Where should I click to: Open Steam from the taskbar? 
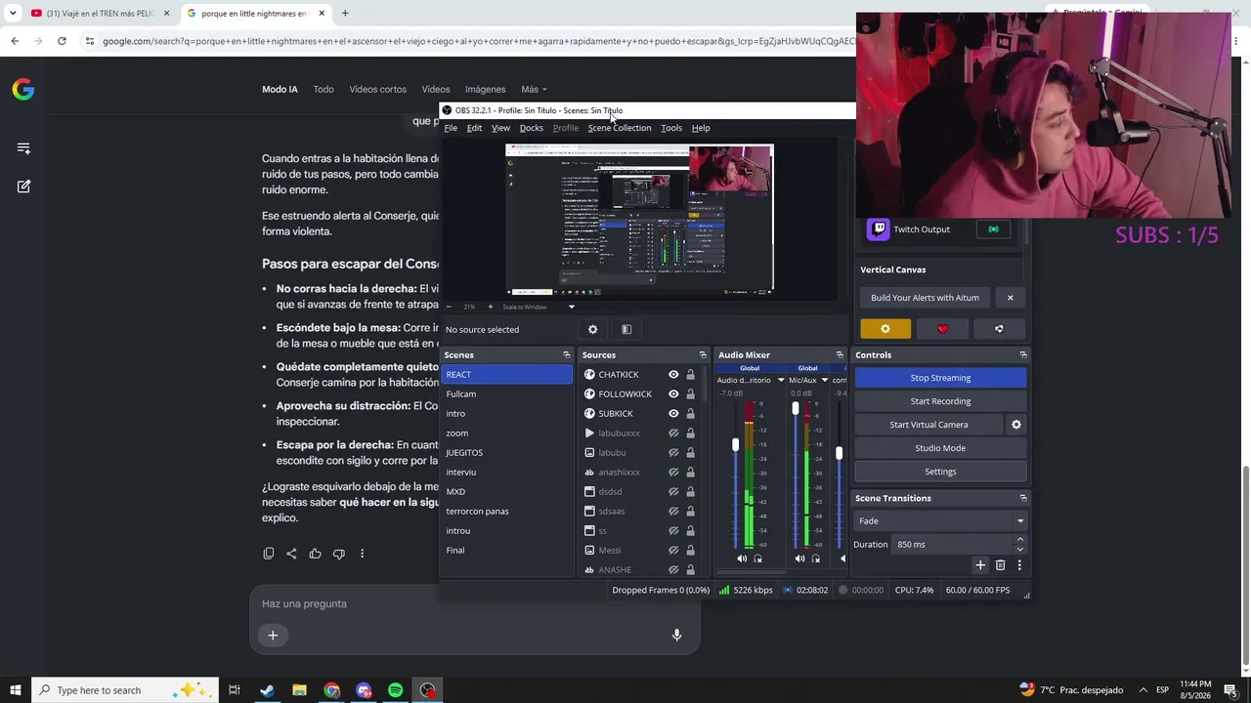pos(267,690)
